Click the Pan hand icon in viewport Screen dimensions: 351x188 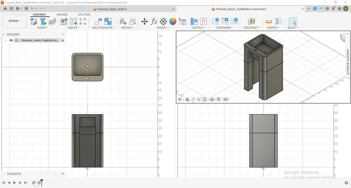coord(193,100)
